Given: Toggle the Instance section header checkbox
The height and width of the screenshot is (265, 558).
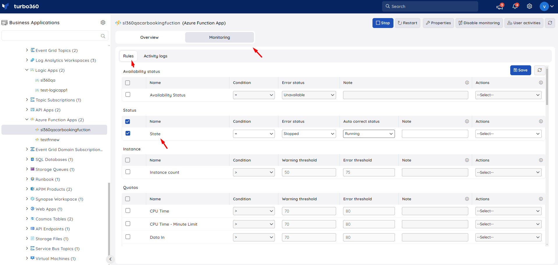Looking at the screenshot, I should 128,160.
